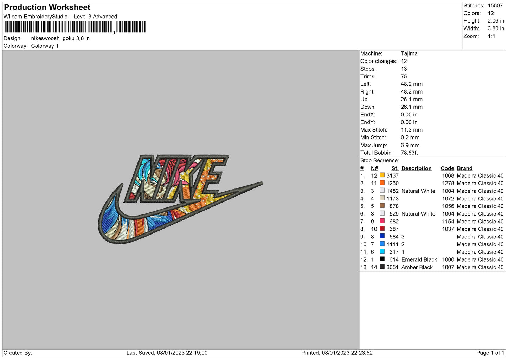The width and height of the screenshot is (508, 359).
Task: Click the Code column header
Action: 447,168
